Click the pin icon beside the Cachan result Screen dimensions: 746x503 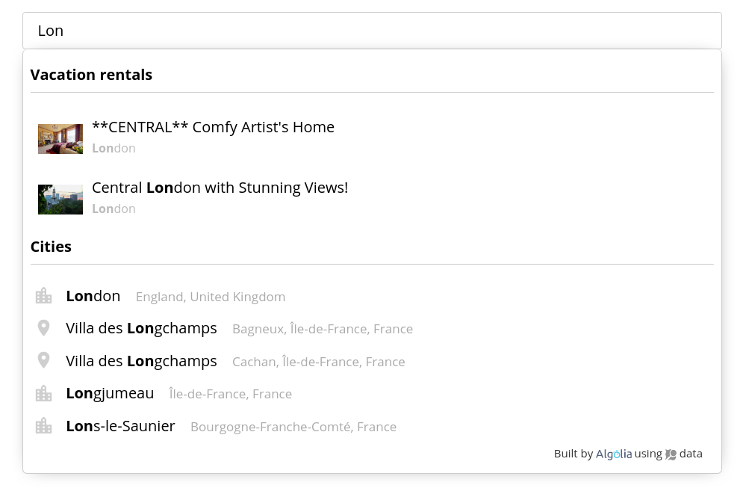(x=44, y=361)
